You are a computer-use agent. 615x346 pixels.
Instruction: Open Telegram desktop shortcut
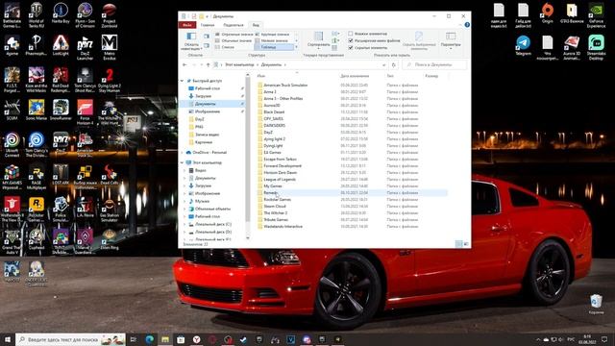523,45
